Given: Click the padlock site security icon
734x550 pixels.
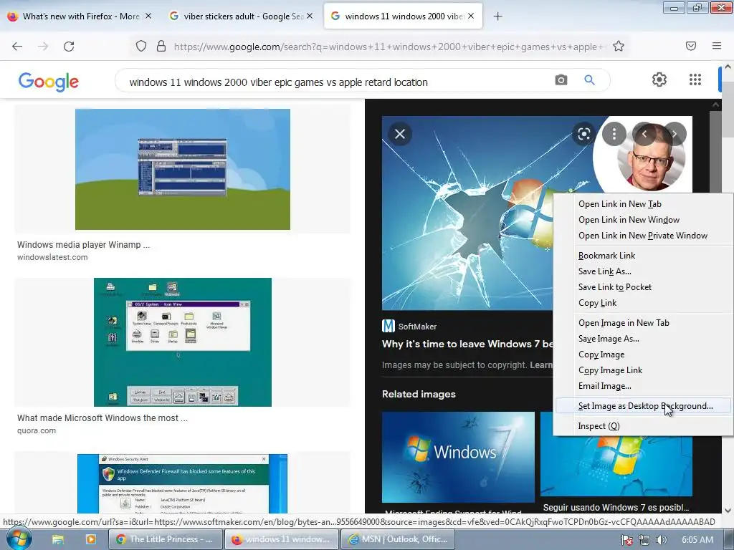Looking at the screenshot, I should (x=161, y=46).
